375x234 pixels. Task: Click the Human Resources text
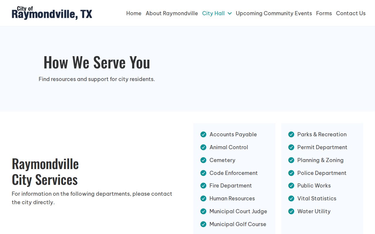[232, 198]
